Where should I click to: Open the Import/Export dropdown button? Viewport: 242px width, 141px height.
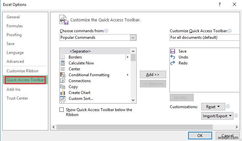(x=217, y=116)
